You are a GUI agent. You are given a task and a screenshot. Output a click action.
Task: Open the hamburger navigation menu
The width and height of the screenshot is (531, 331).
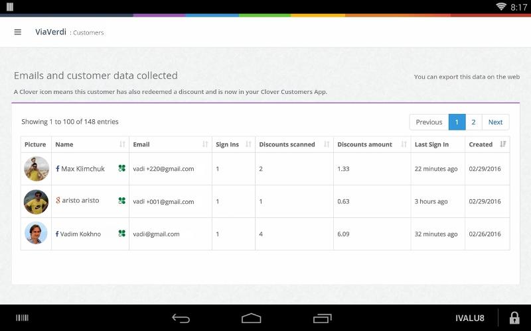(18, 32)
